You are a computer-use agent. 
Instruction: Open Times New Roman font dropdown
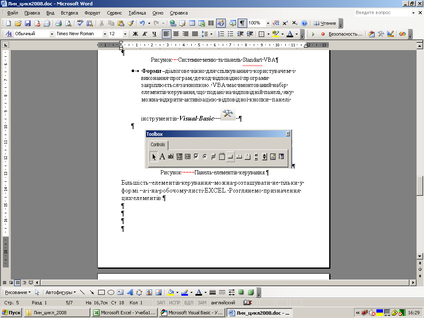(105, 34)
